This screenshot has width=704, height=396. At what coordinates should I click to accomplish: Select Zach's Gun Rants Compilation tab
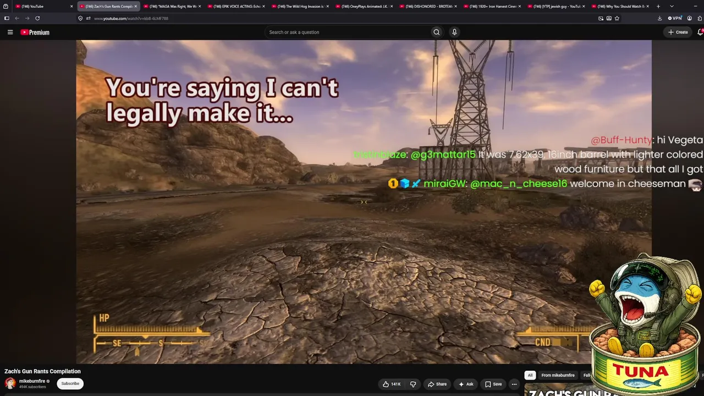108,6
